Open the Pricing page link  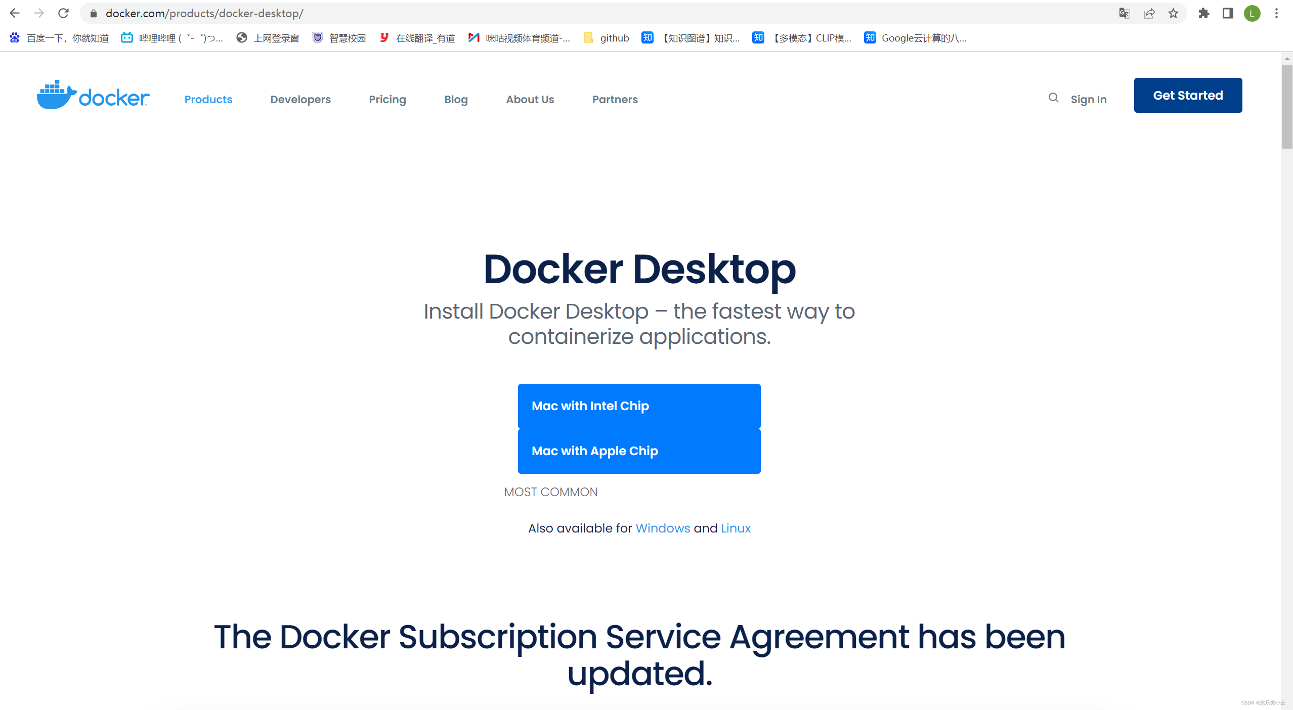click(387, 99)
